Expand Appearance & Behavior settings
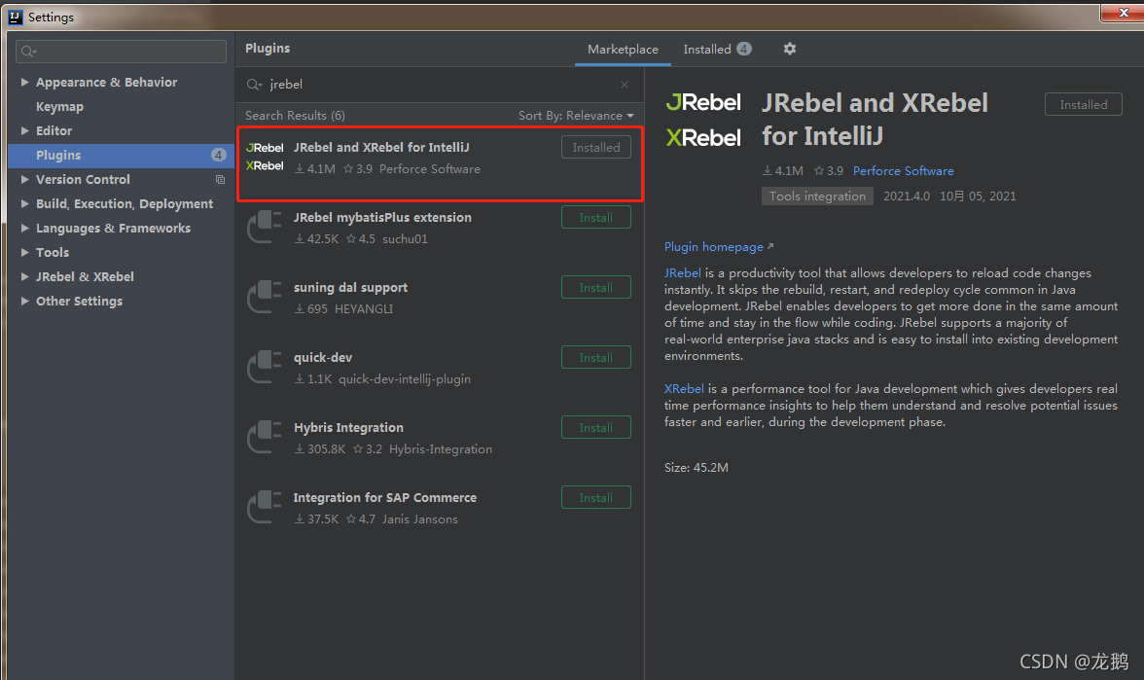The height and width of the screenshot is (680, 1144). click(x=25, y=83)
